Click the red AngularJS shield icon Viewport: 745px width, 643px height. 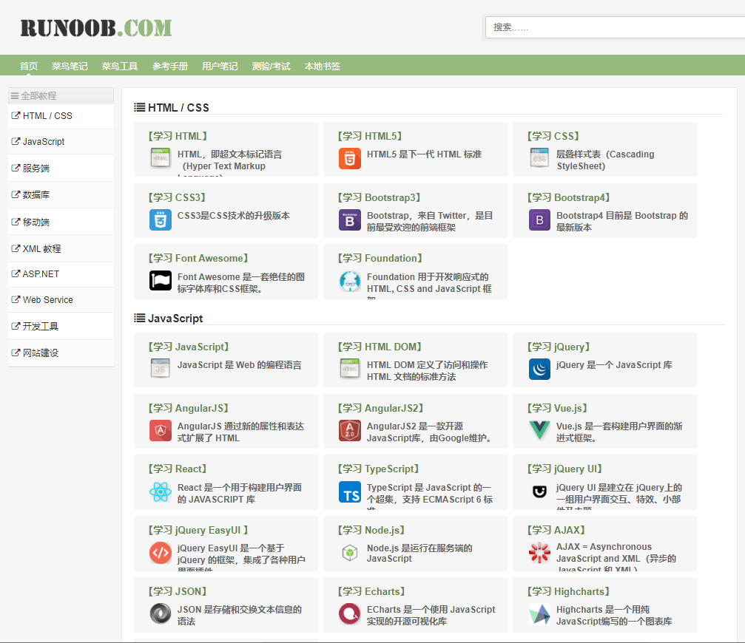point(160,430)
